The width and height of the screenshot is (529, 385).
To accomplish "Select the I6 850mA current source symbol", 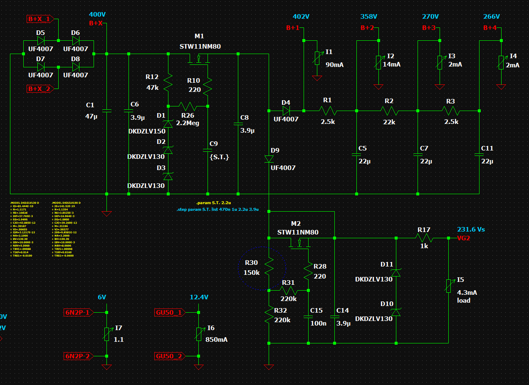I will click(198, 334).
